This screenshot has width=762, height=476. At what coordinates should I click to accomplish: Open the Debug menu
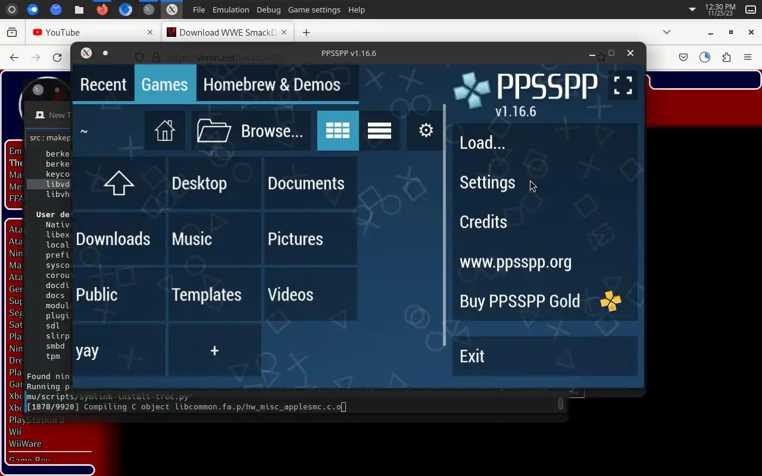tap(268, 10)
